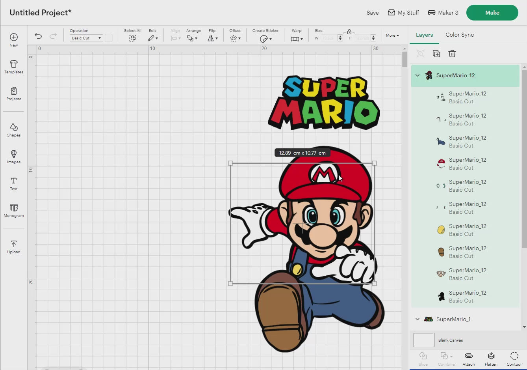Select the SuperMario_12 group header
Image resolution: width=527 pixels, height=370 pixels.
point(465,75)
